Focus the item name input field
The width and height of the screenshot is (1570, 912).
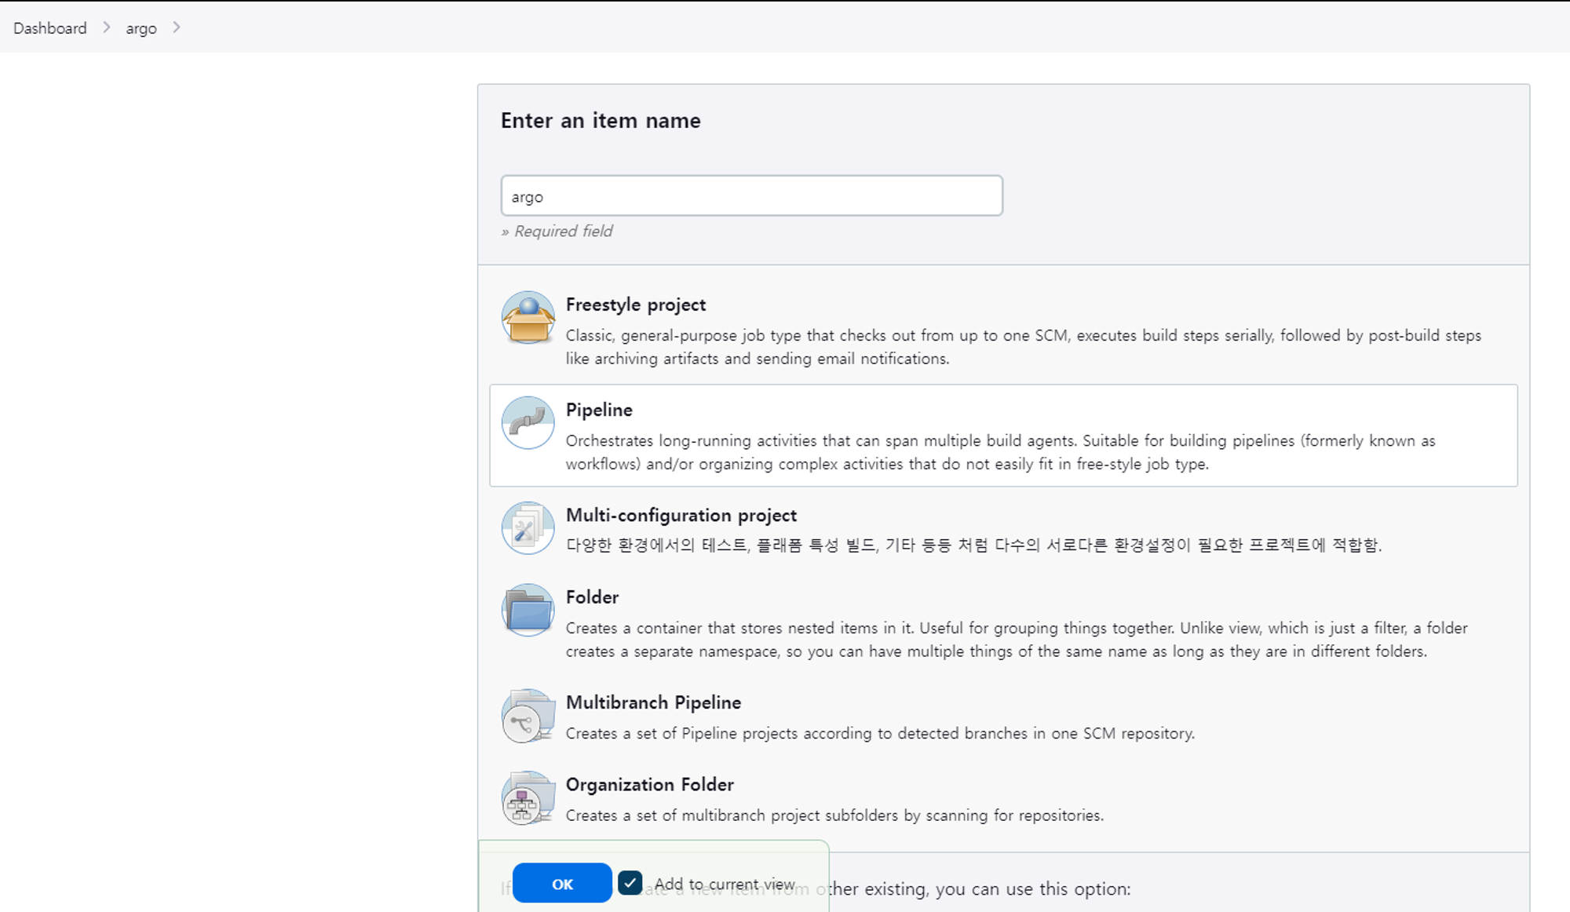click(x=751, y=196)
